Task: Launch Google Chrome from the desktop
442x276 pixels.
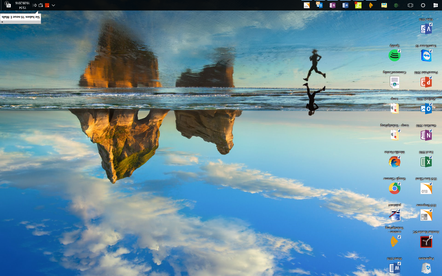Action: tap(394, 188)
